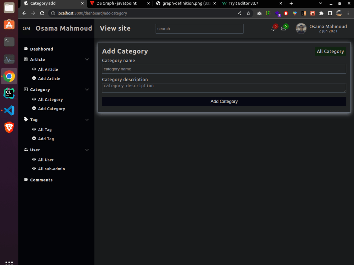
Task: Collapse the Article section chevron
Action: pos(87,59)
